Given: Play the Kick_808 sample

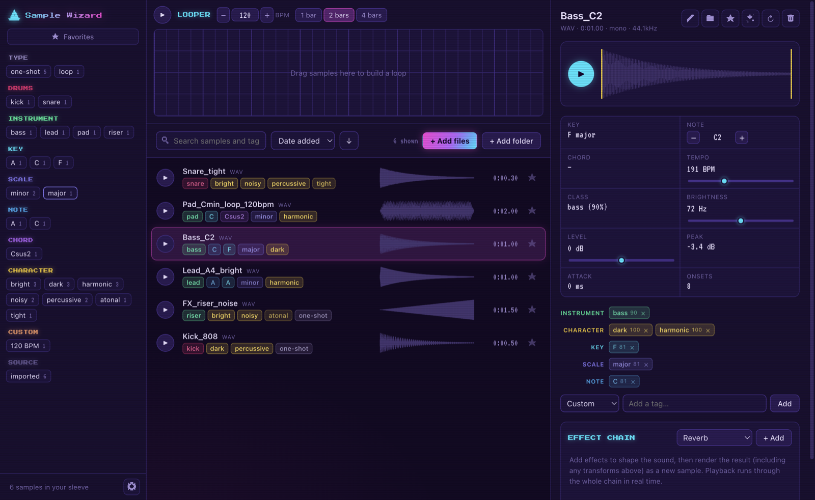Looking at the screenshot, I should coord(165,343).
